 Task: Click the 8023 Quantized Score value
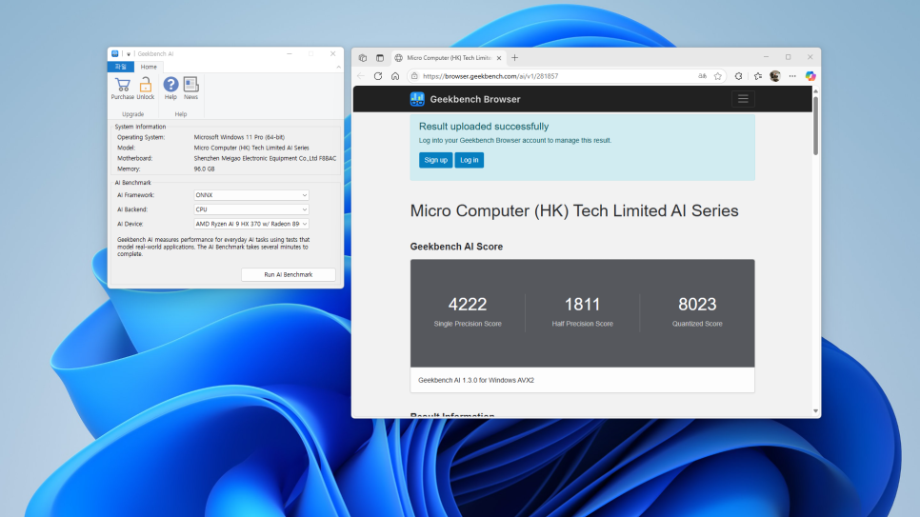697,304
